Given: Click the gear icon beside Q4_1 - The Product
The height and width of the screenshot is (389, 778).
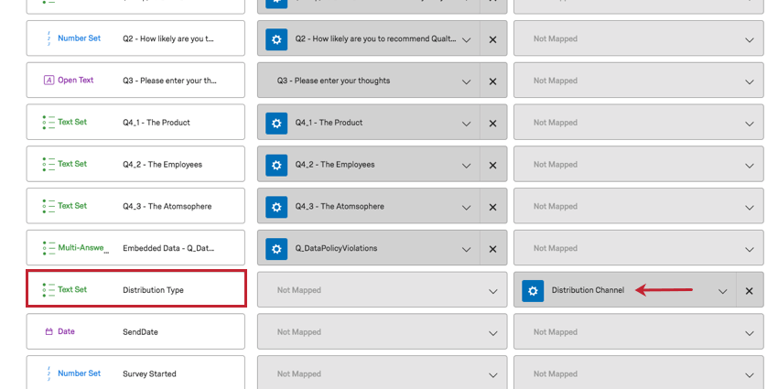Looking at the screenshot, I should point(276,123).
